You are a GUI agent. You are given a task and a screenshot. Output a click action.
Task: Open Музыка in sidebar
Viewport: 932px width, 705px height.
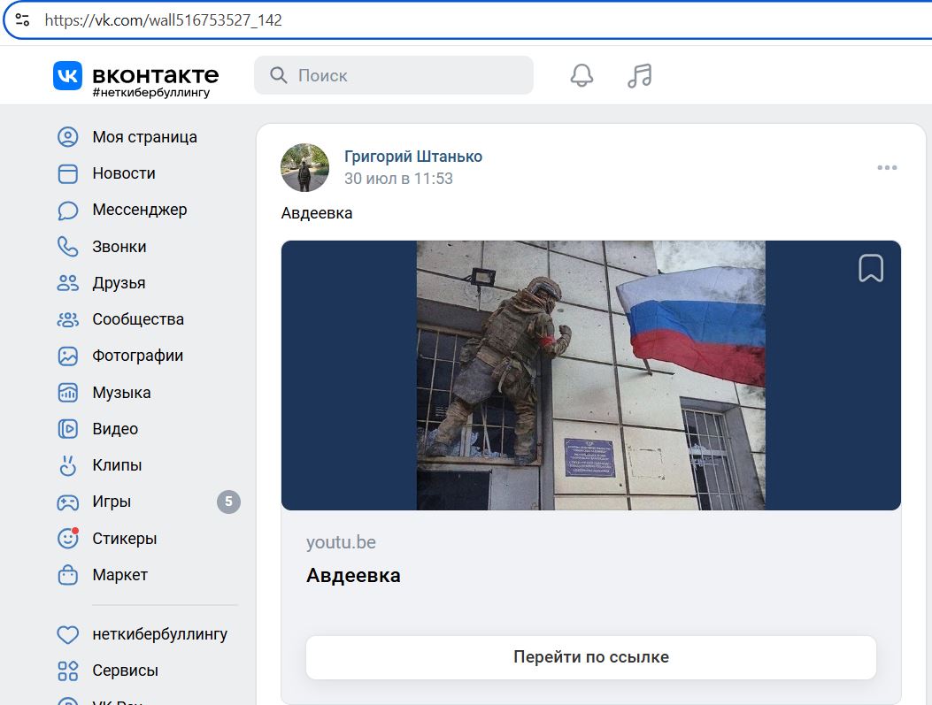point(121,393)
